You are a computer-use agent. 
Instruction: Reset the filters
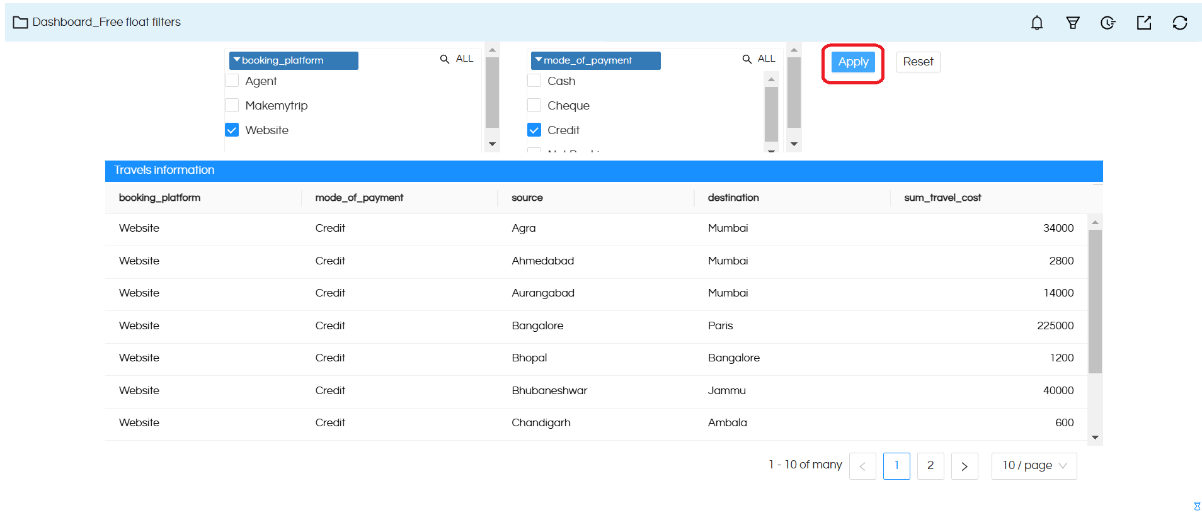tap(918, 62)
